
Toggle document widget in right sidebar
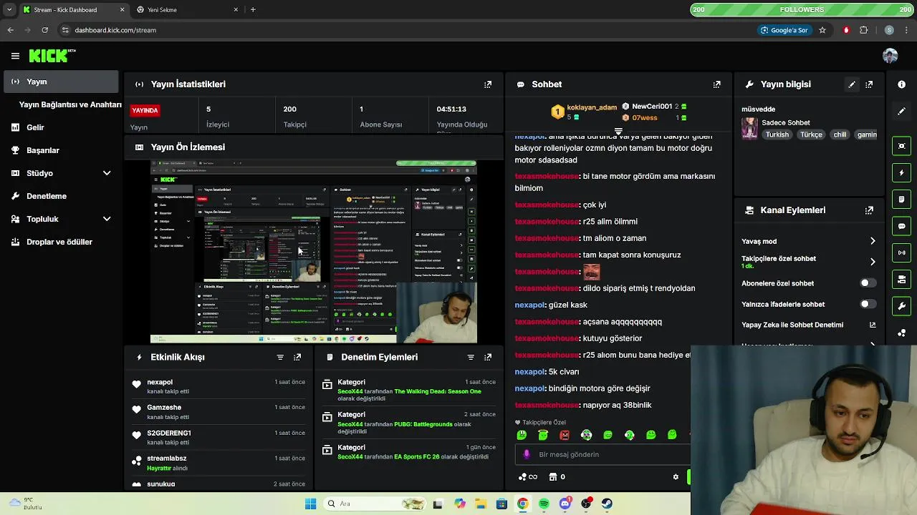pos(901,199)
